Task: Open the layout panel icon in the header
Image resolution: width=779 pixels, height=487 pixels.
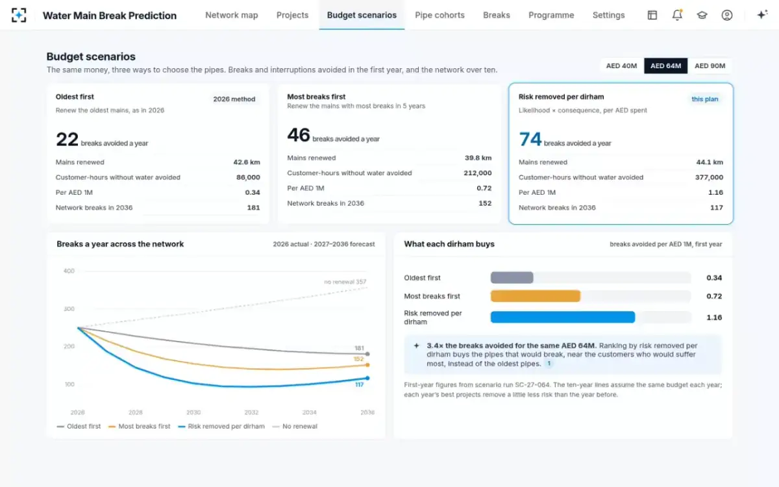Action: pyautogui.click(x=652, y=15)
